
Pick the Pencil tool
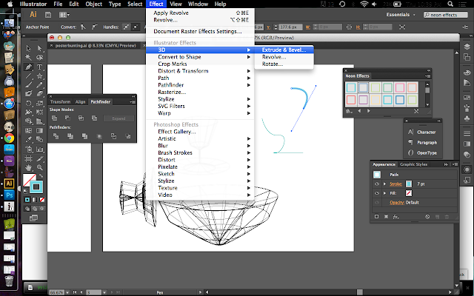(x=39, y=85)
